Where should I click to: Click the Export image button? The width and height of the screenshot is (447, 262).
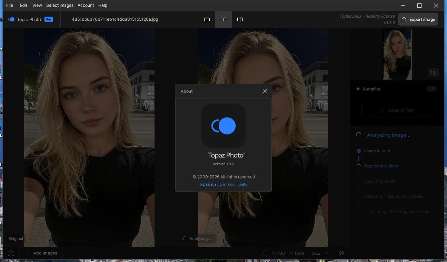(x=418, y=19)
